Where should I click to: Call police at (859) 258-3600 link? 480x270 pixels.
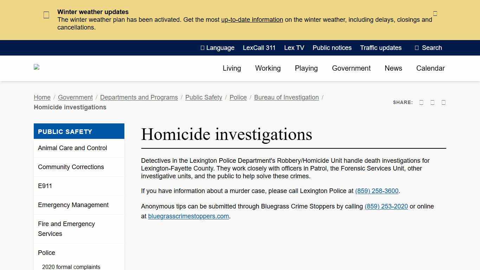click(x=376, y=191)
